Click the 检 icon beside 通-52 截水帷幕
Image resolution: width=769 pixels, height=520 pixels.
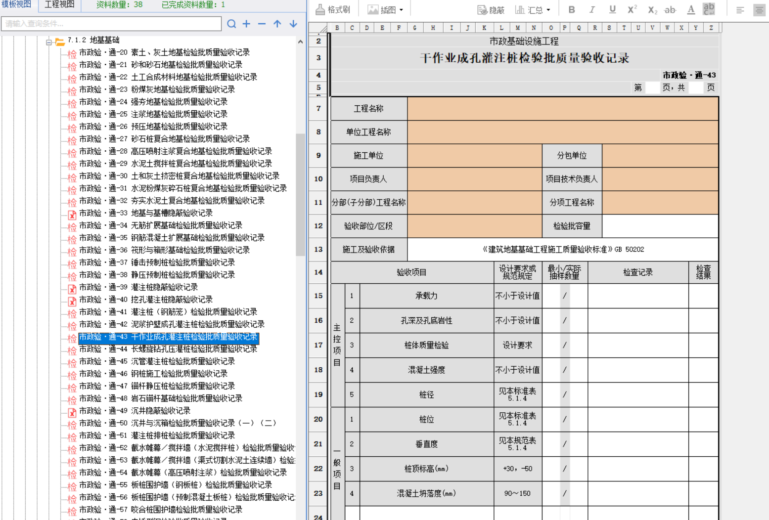[x=72, y=449]
